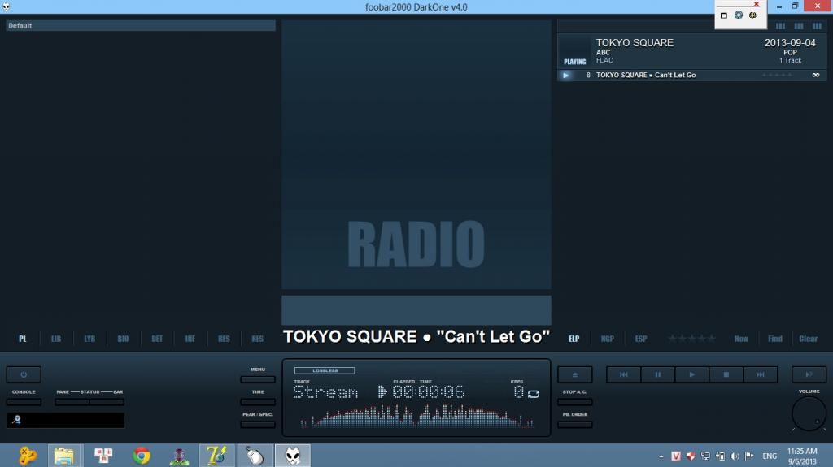Click the VOLUME knob
The image size is (833, 467).
point(809,413)
